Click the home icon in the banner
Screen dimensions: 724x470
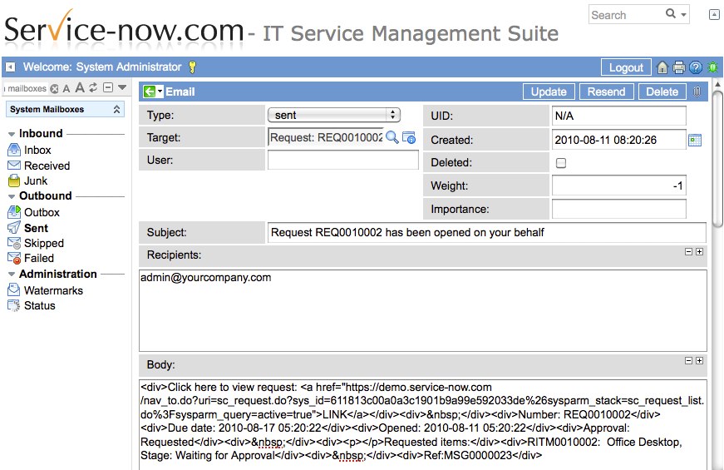click(662, 67)
